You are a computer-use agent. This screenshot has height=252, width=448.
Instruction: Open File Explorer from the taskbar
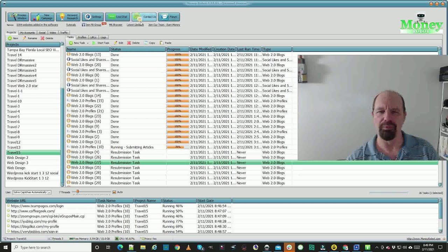click(143, 247)
